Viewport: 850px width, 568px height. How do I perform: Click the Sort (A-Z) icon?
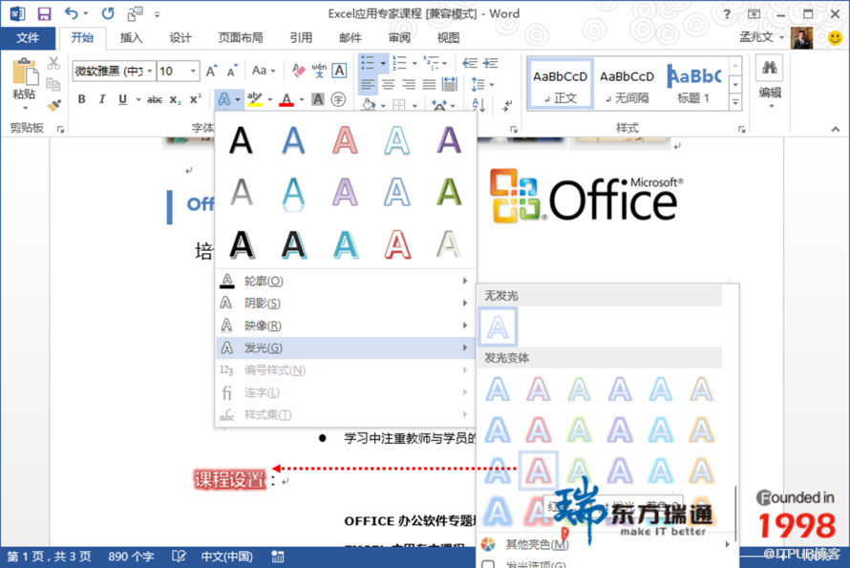478,105
